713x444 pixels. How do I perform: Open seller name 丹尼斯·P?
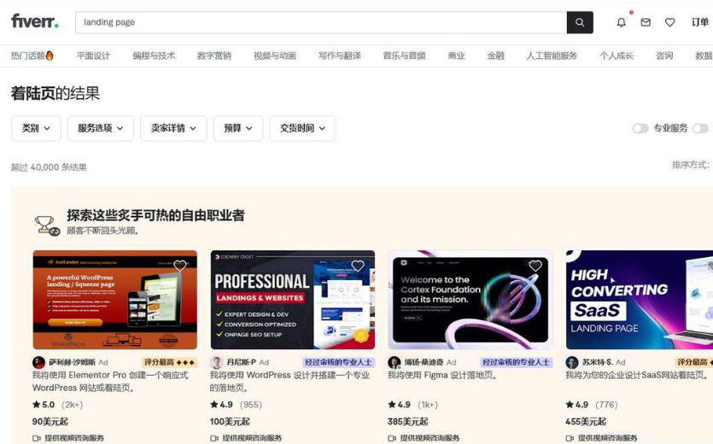pyautogui.click(x=242, y=362)
